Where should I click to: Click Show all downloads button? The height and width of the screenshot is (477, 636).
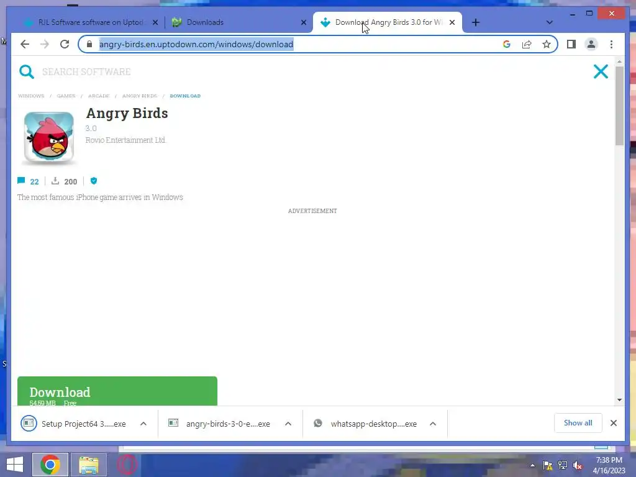[x=578, y=423]
